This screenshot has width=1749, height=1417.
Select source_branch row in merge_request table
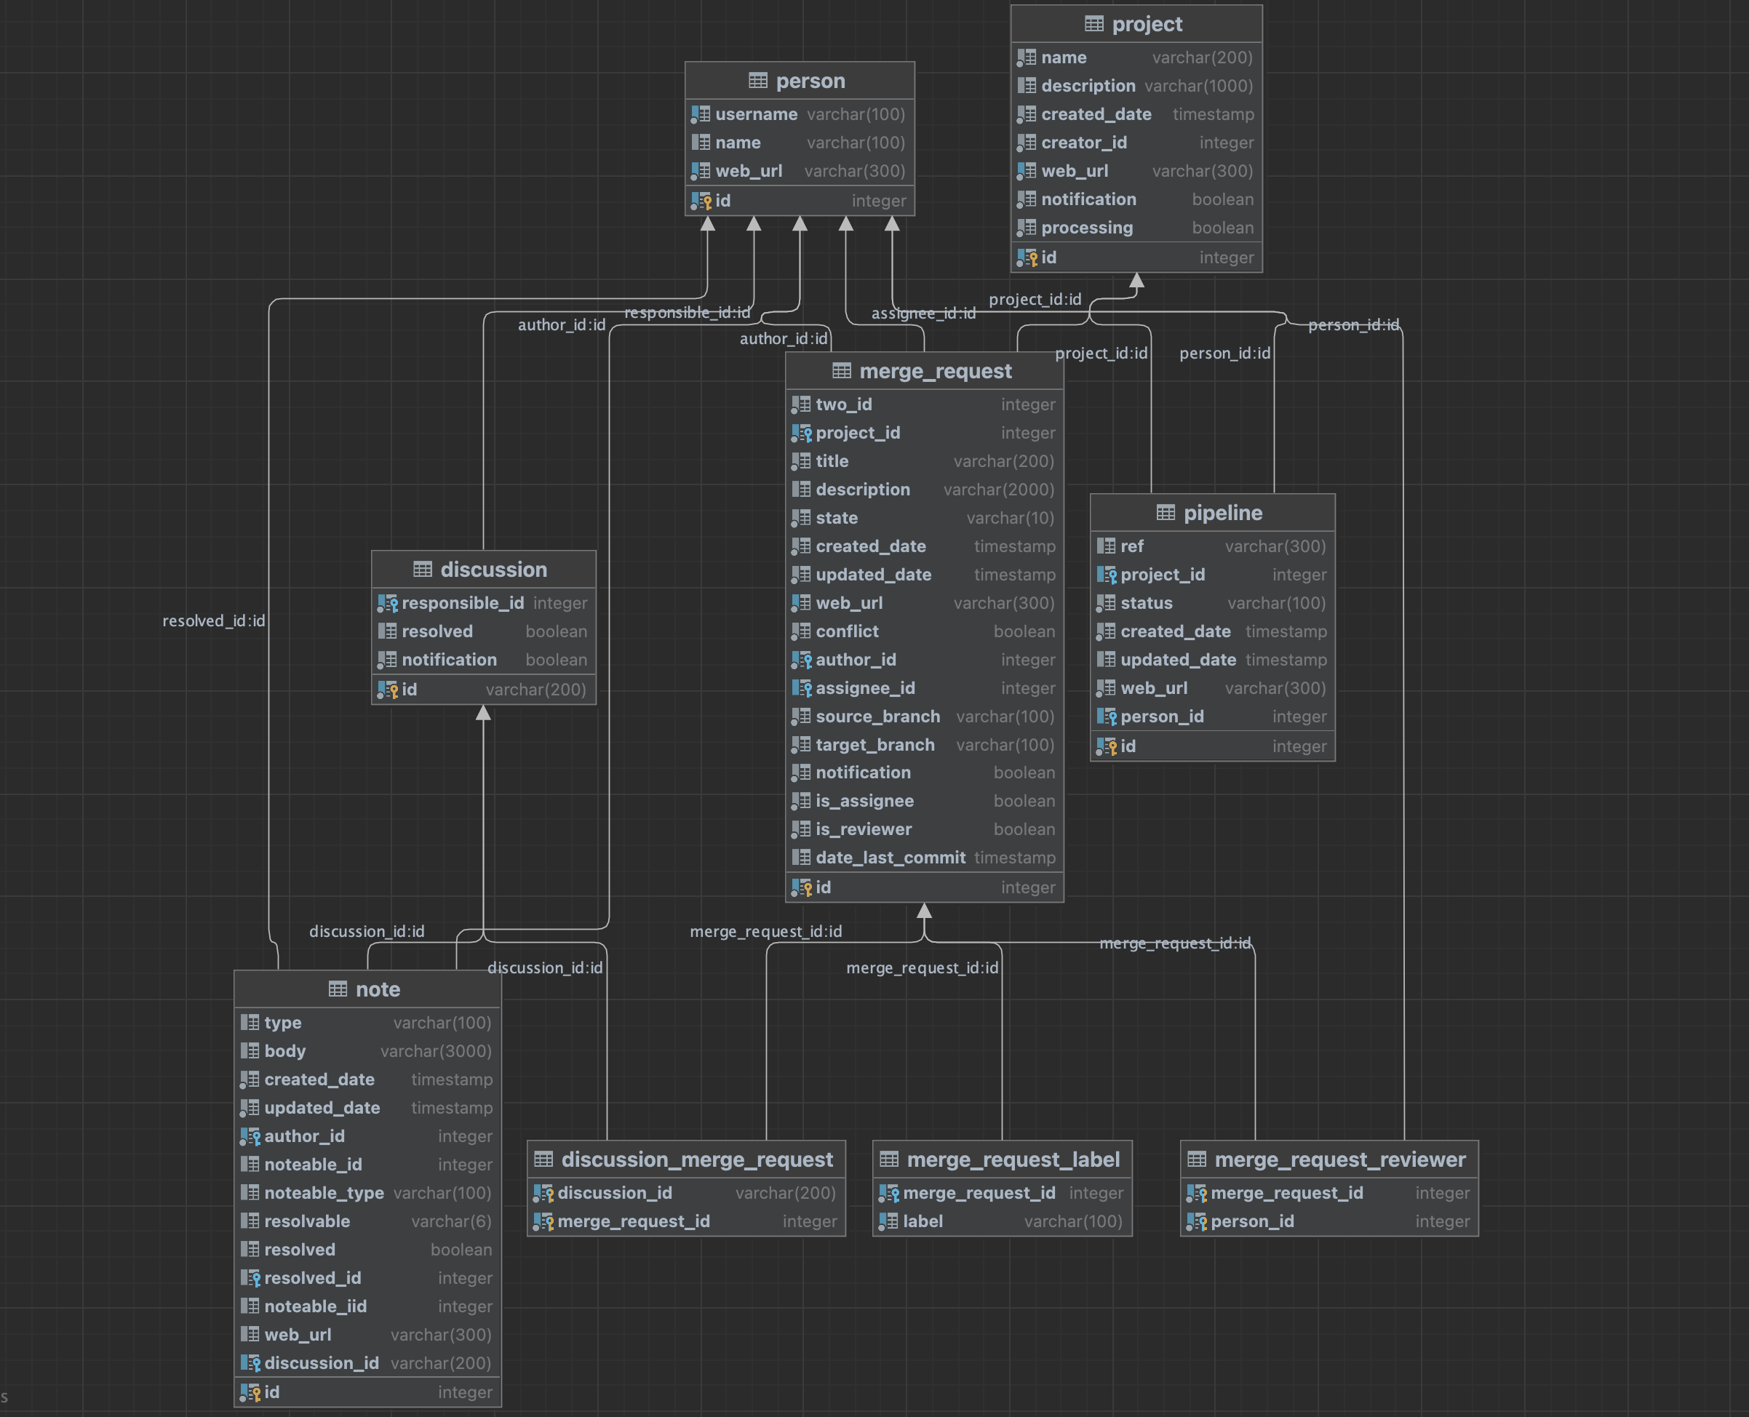click(x=924, y=717)
